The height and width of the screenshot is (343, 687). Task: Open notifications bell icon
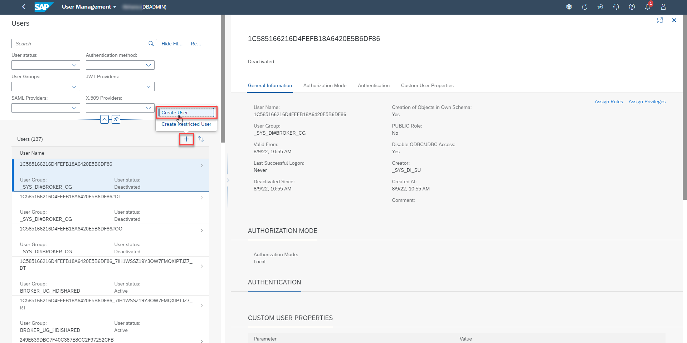point(648,7)
